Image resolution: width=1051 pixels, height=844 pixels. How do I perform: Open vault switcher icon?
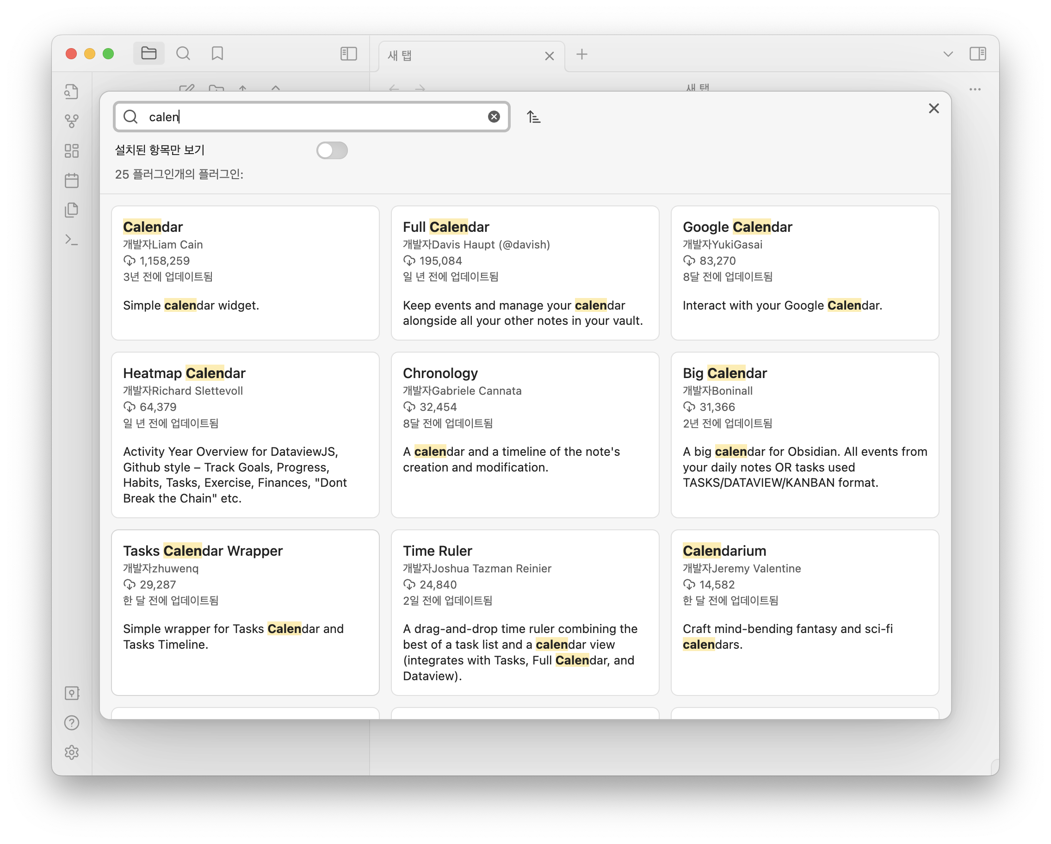72,693
